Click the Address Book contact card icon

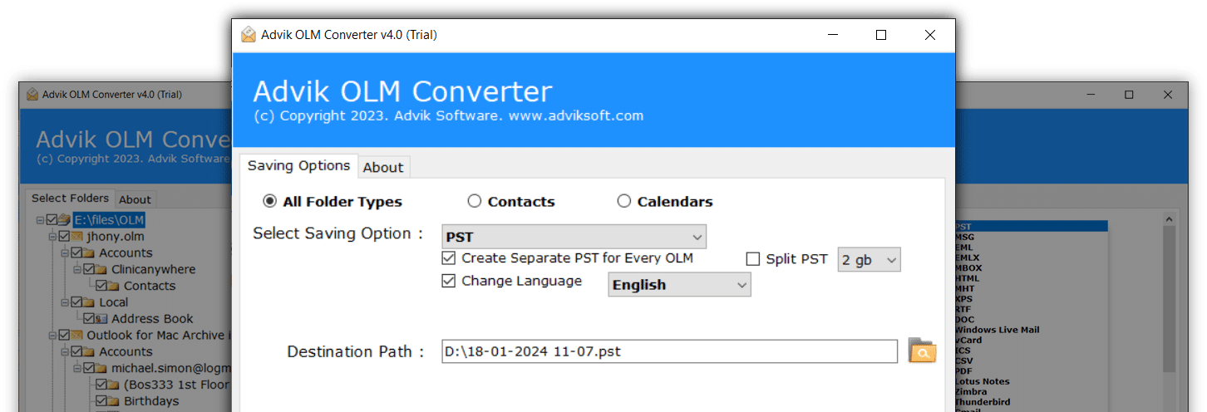click(102, 319)
